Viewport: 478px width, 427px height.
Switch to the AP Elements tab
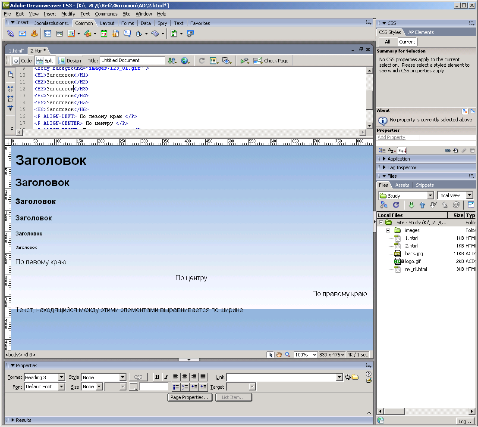[421, 32]
